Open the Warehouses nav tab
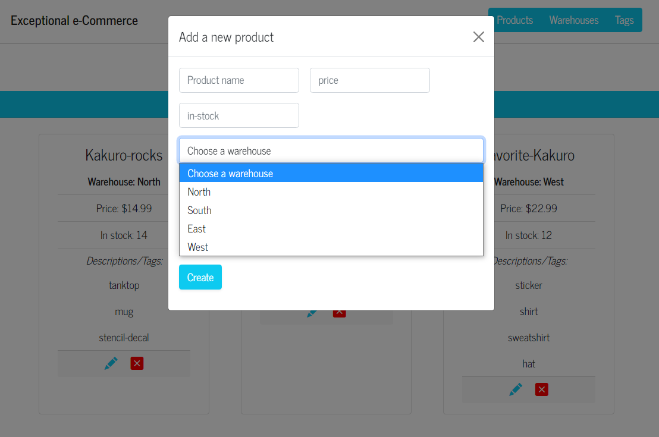The width and height of the screenshot is (659, 437). click(574, 20)
